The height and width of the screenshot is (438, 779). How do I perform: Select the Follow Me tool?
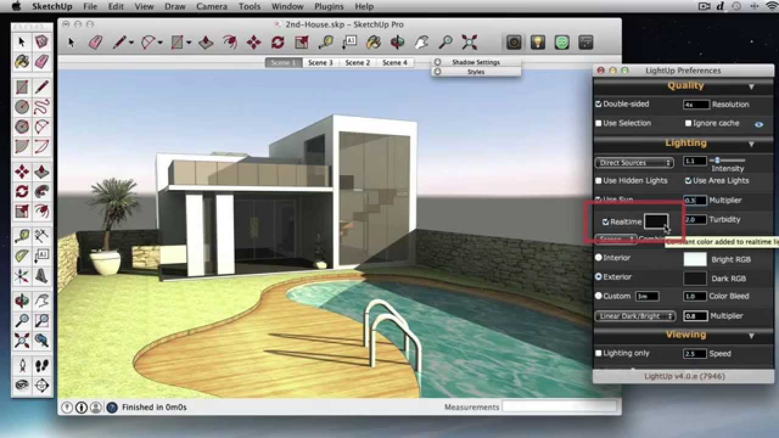click(x=41, y=191)
